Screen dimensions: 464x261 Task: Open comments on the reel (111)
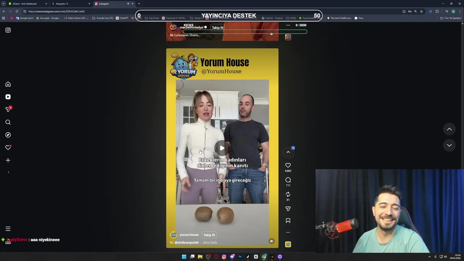pyautogui.click(x=288, y=180)
